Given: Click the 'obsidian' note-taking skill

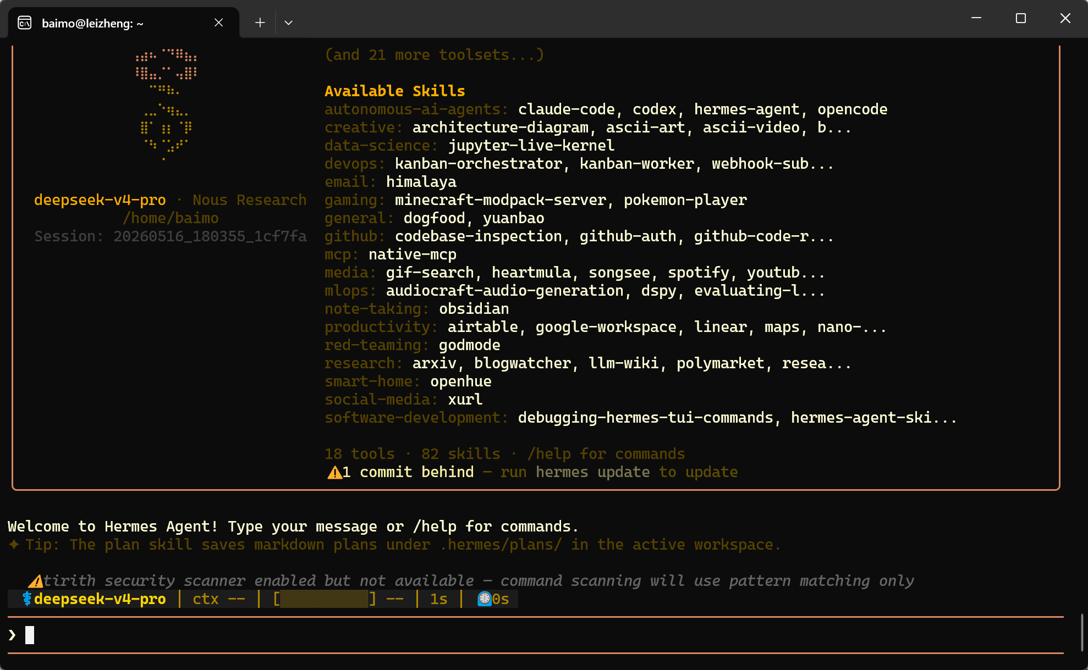Looking at the screenshot, I should pyautogui.click(x=474, y=309).
